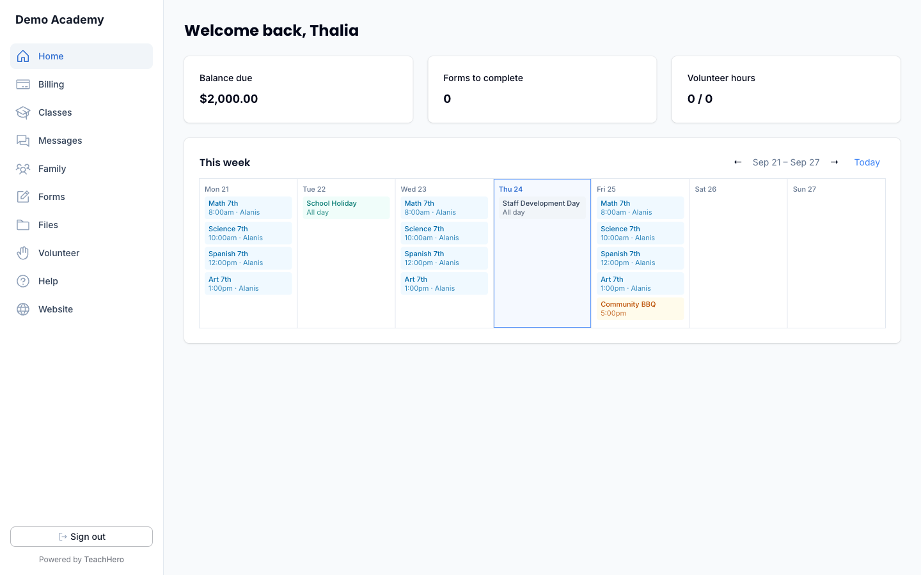Image resolution: width=921 pixels, height=575 pixels.
Task: Select the Family people icon
Action: pos(23,169)
